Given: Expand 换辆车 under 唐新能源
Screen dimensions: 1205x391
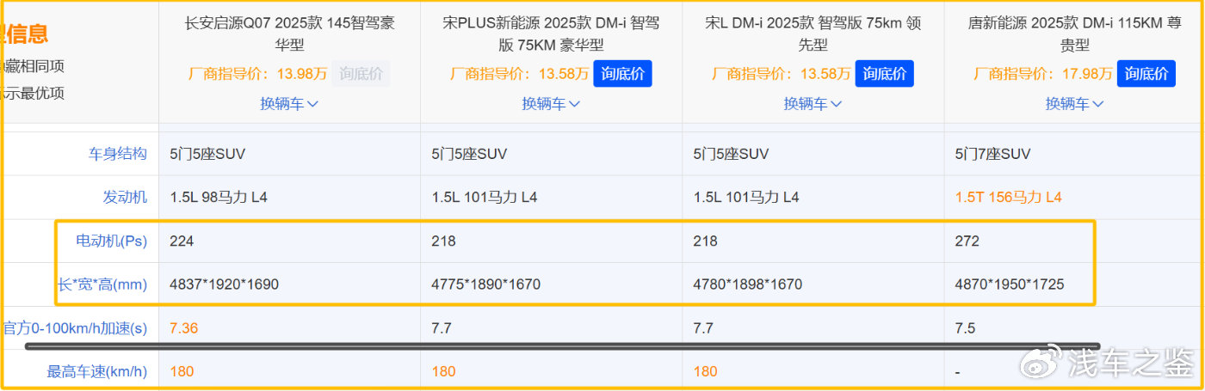Looking at the screenshot, I should (1074, 104).
